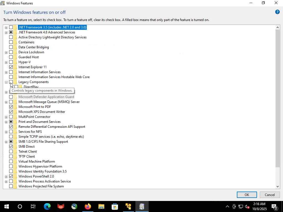Click the yellow network-diagram taskbar icon
The height and width of the screenshot is (212, 283).
coord(128,206)
